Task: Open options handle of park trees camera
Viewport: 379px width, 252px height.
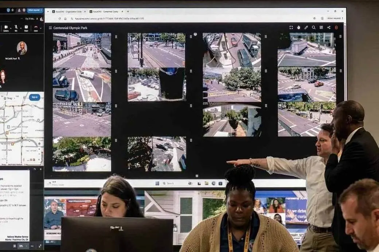Action: click(x=266, y=71)
